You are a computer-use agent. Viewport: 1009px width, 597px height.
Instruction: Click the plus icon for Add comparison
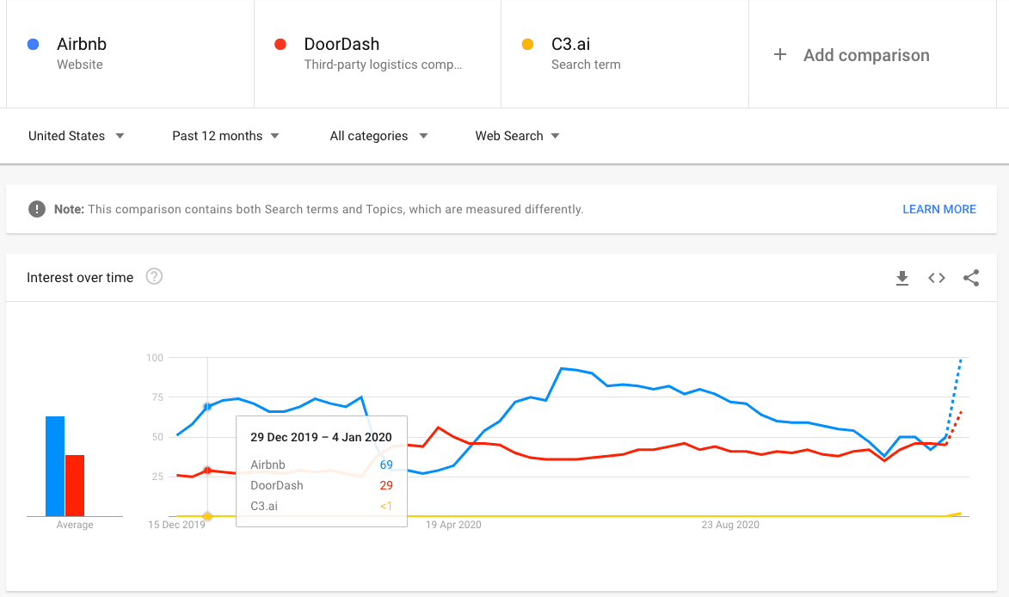click(780, 55)
